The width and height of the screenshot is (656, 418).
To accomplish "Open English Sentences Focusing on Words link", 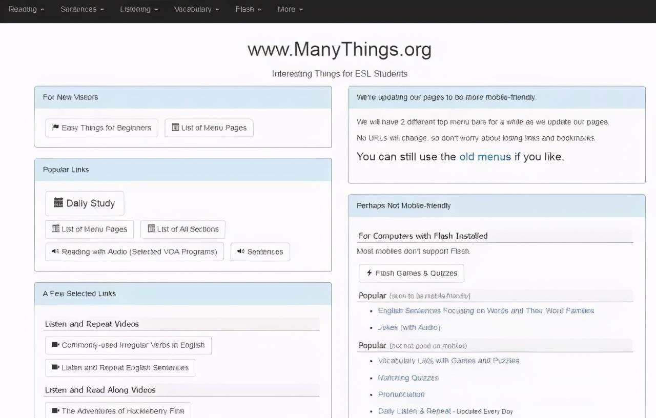I will pyautogui.click(x=486, y=311).
